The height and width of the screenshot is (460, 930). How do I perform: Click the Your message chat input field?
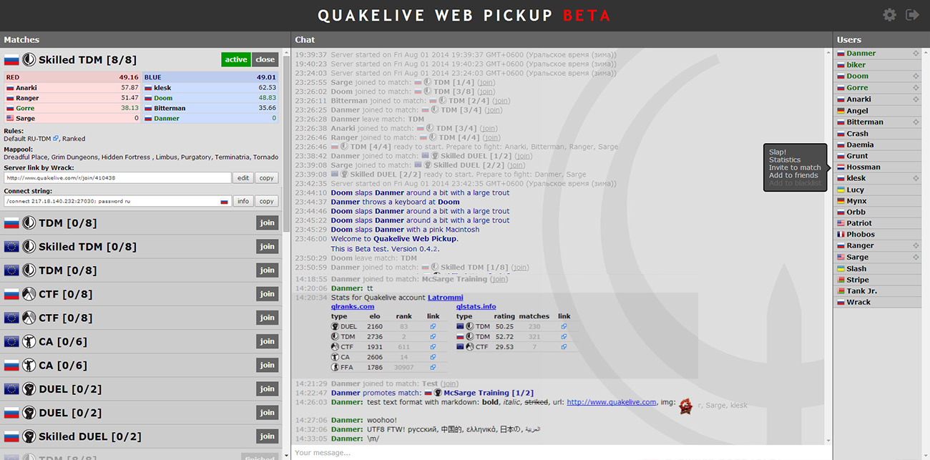coord(558,452)
